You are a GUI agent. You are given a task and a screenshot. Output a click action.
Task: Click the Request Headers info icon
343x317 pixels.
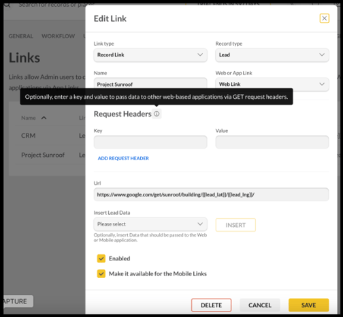[157, 114]
